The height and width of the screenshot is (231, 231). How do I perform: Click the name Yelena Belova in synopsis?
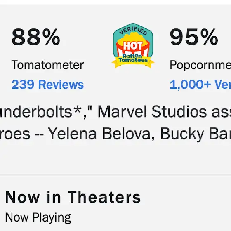[x=101, y=134]
